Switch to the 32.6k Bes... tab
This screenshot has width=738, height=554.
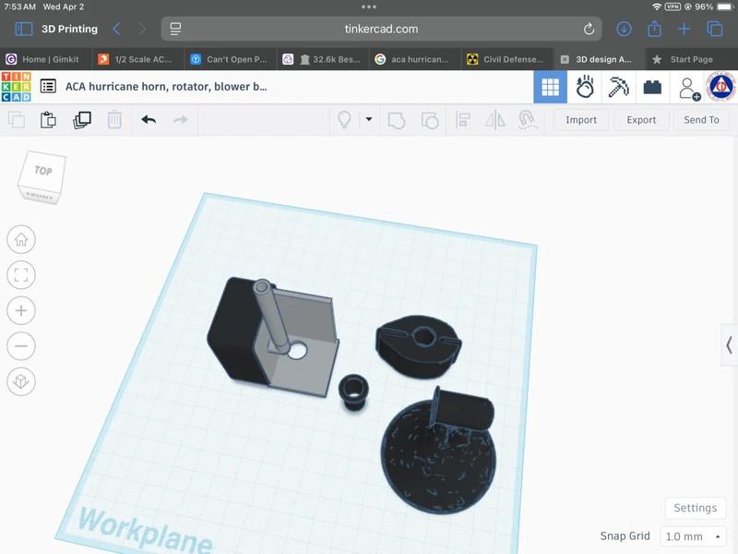tap(323, 59)
